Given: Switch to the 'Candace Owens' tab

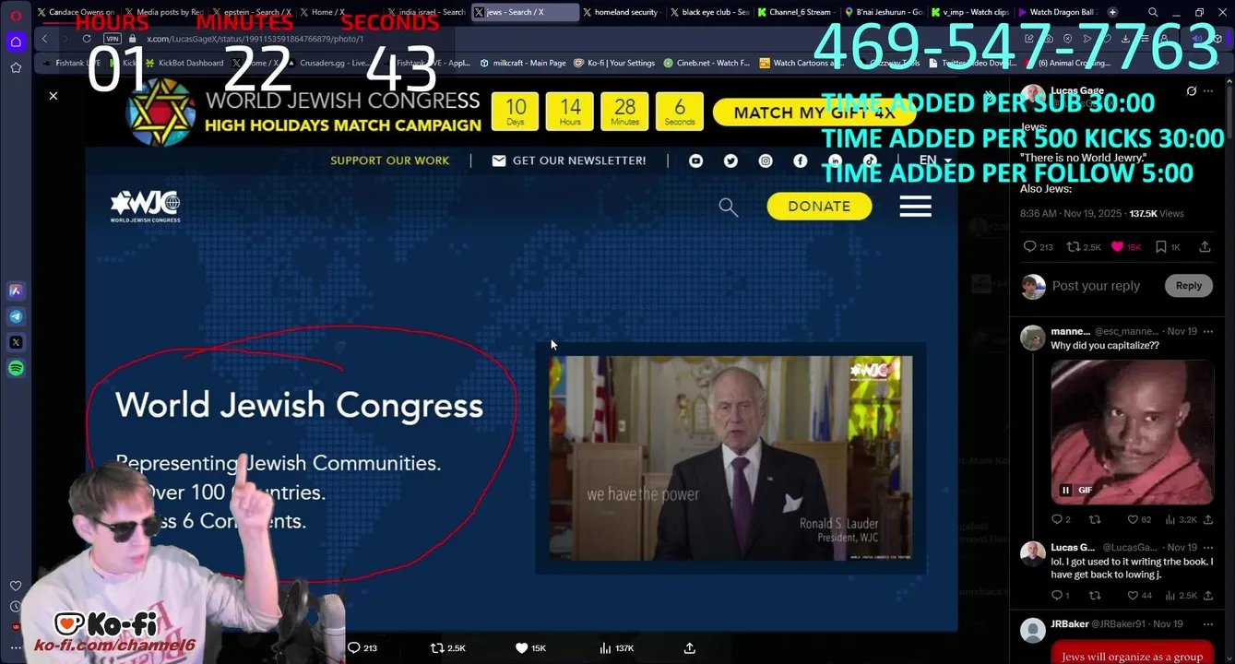Looking at the screenshot, I should 74,12.
